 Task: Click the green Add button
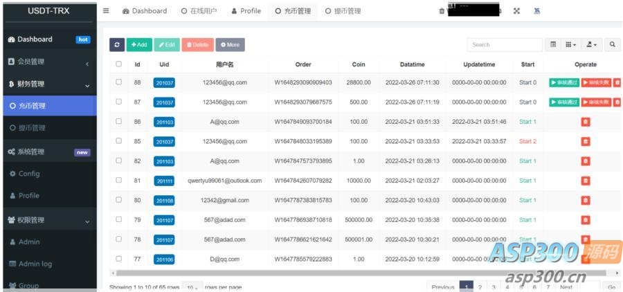pyautogui.click(x=139, y=44)
